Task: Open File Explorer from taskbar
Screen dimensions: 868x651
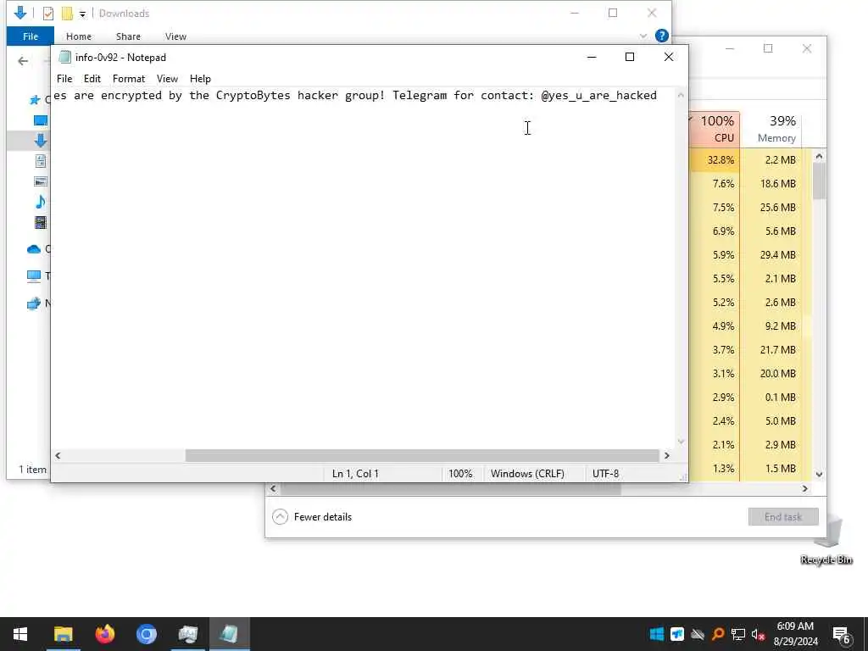Action: (63, 634)
